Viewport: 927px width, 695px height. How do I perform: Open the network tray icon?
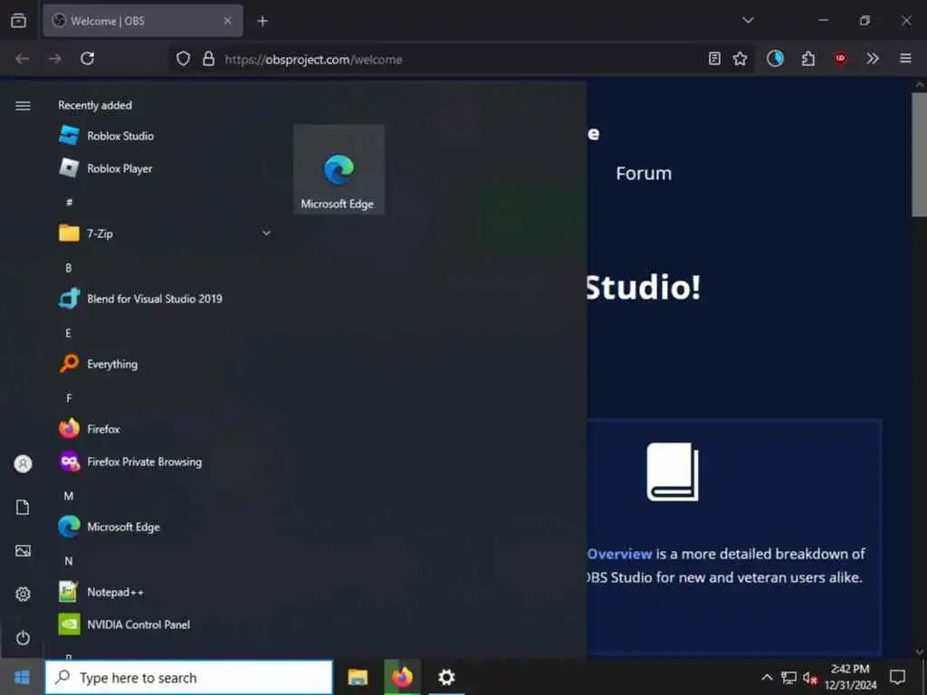pos(788,677)
